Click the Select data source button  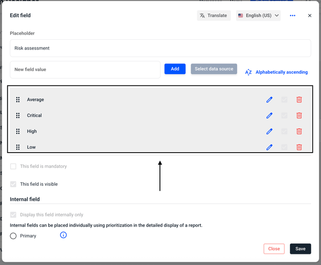[x=214, y=69]
